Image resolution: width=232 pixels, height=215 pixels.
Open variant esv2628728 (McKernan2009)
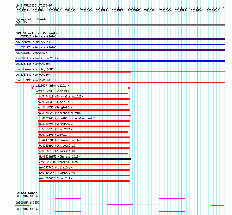coord(59,162)
